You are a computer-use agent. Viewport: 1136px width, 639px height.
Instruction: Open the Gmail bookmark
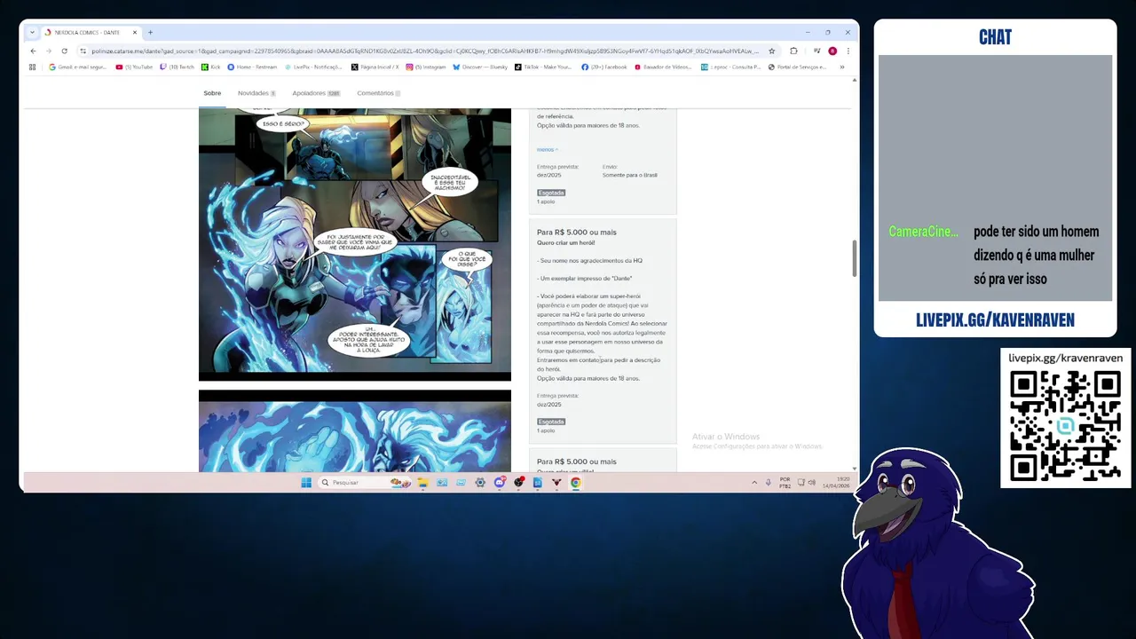[x=77, y=67]
